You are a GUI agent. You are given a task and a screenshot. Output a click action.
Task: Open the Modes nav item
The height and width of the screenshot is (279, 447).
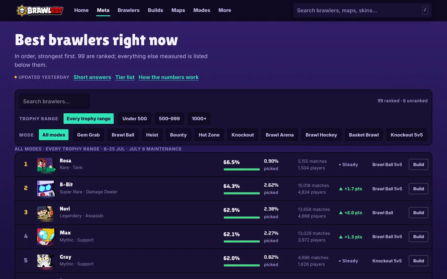[202, 10]
